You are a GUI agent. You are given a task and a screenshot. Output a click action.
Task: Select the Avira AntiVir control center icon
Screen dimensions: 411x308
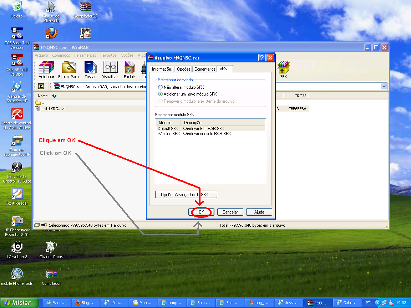[17, 118]
